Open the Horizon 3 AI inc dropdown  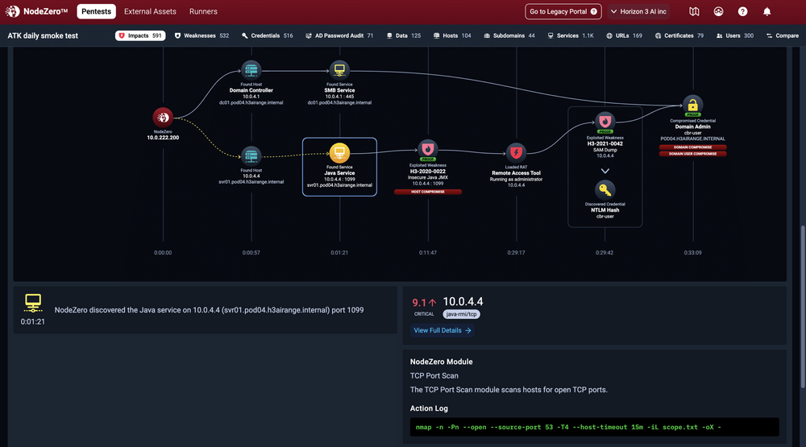coord(643,12)
